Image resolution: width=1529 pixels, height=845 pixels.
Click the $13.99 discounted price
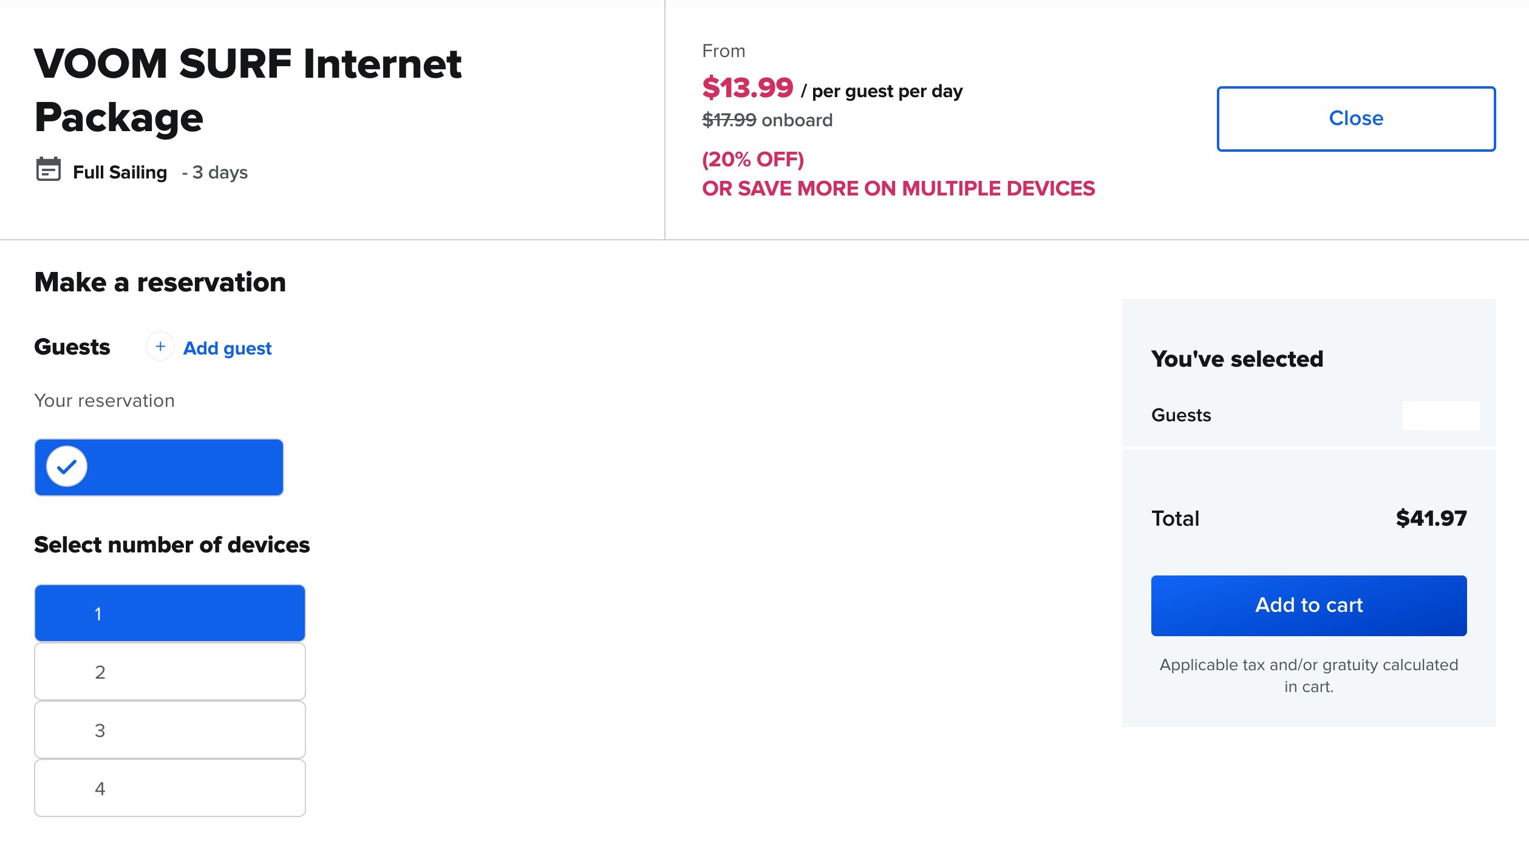click(x=747, y=88)
